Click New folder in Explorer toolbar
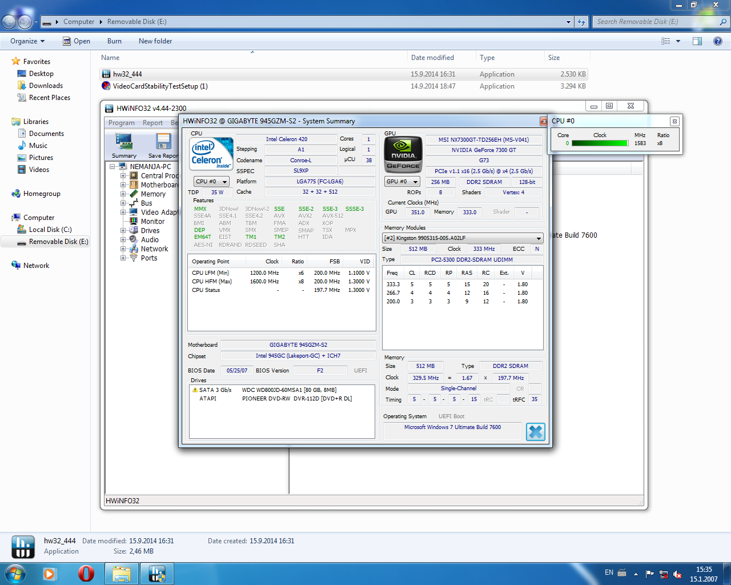 click(155, 41)
